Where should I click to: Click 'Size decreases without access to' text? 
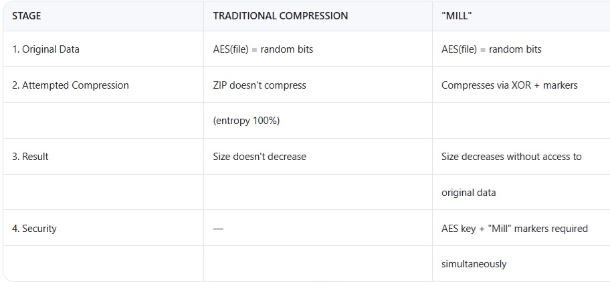click(x=512, y=156)
